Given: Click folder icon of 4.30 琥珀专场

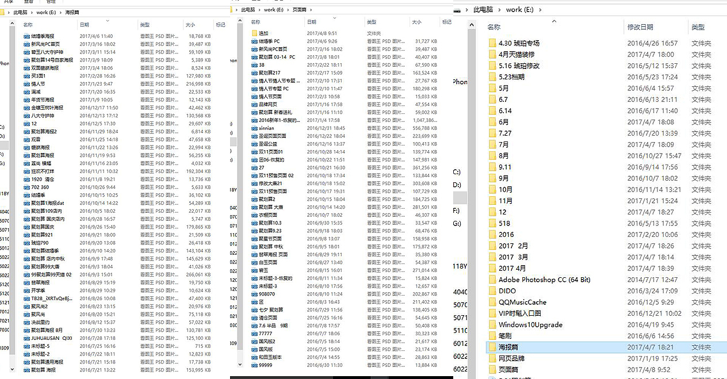Looking at the screenshot, I should (x=492, y=43).
